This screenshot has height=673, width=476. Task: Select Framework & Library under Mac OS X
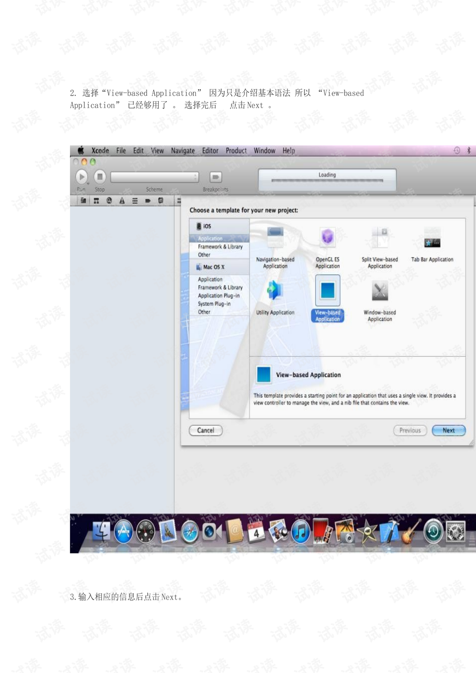point(220,288)
